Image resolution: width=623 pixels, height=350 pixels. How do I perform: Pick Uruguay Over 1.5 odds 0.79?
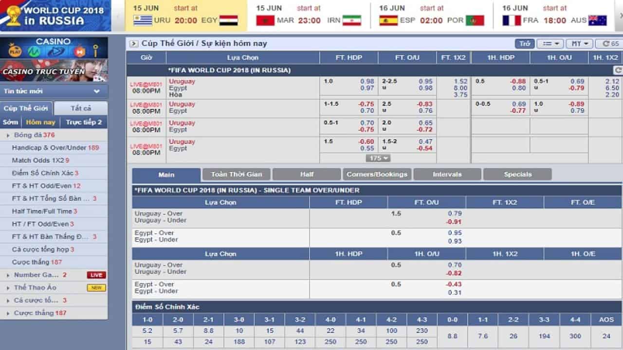click(x=455, y=213)
